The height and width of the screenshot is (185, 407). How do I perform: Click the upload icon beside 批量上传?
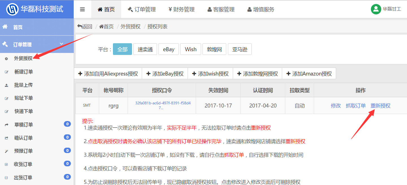click(6, 85)
